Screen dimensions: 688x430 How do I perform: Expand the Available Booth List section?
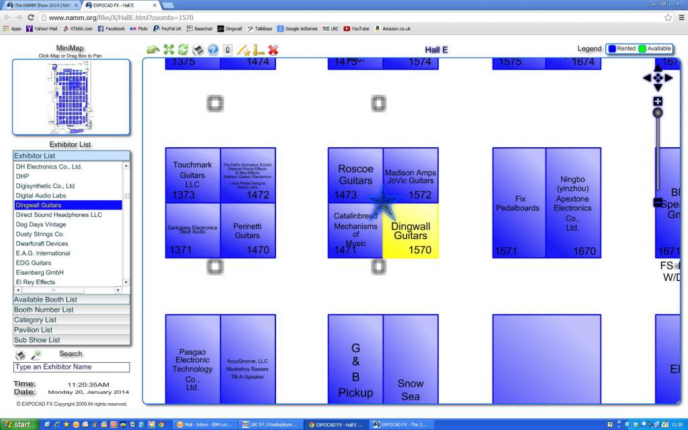pos(71,299)
